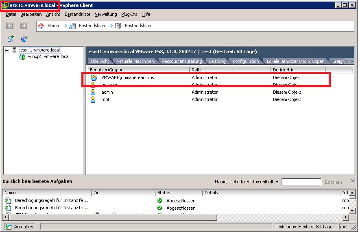This screenshot has width=358, height=232.
Task: Click the new resource pool toolbar icon
Action: coord(24,39)
